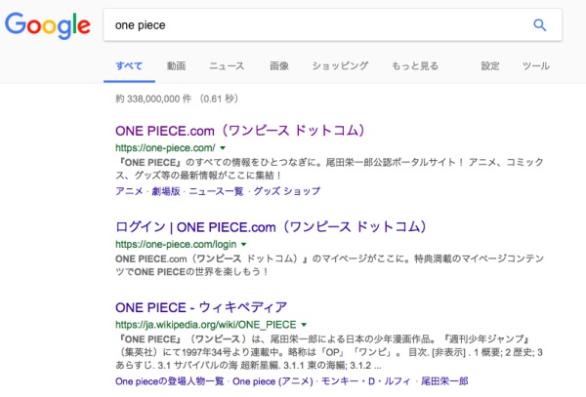Click the search input field

pyautogui.click(x=313, y=25)
